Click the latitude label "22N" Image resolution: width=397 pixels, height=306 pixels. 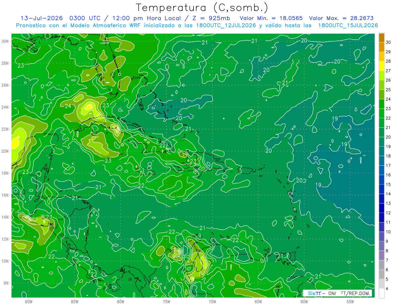coord(5,129)
